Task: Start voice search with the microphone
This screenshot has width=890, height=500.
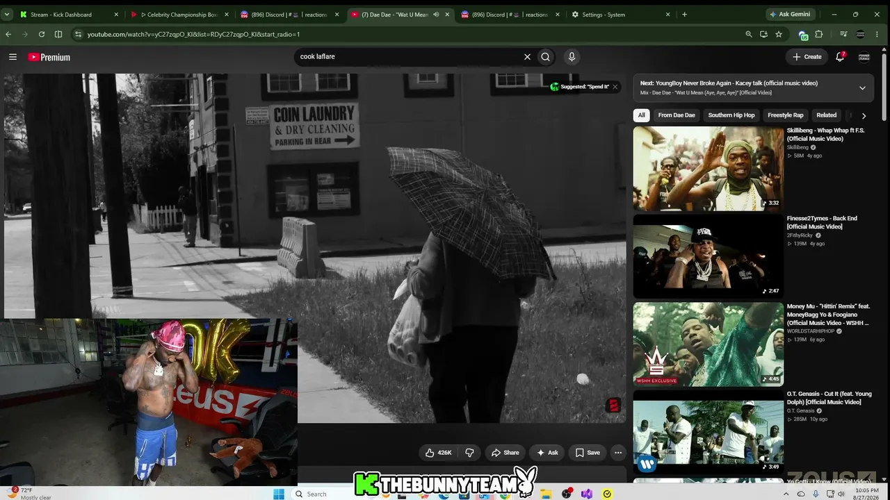Action: [572, 57]
